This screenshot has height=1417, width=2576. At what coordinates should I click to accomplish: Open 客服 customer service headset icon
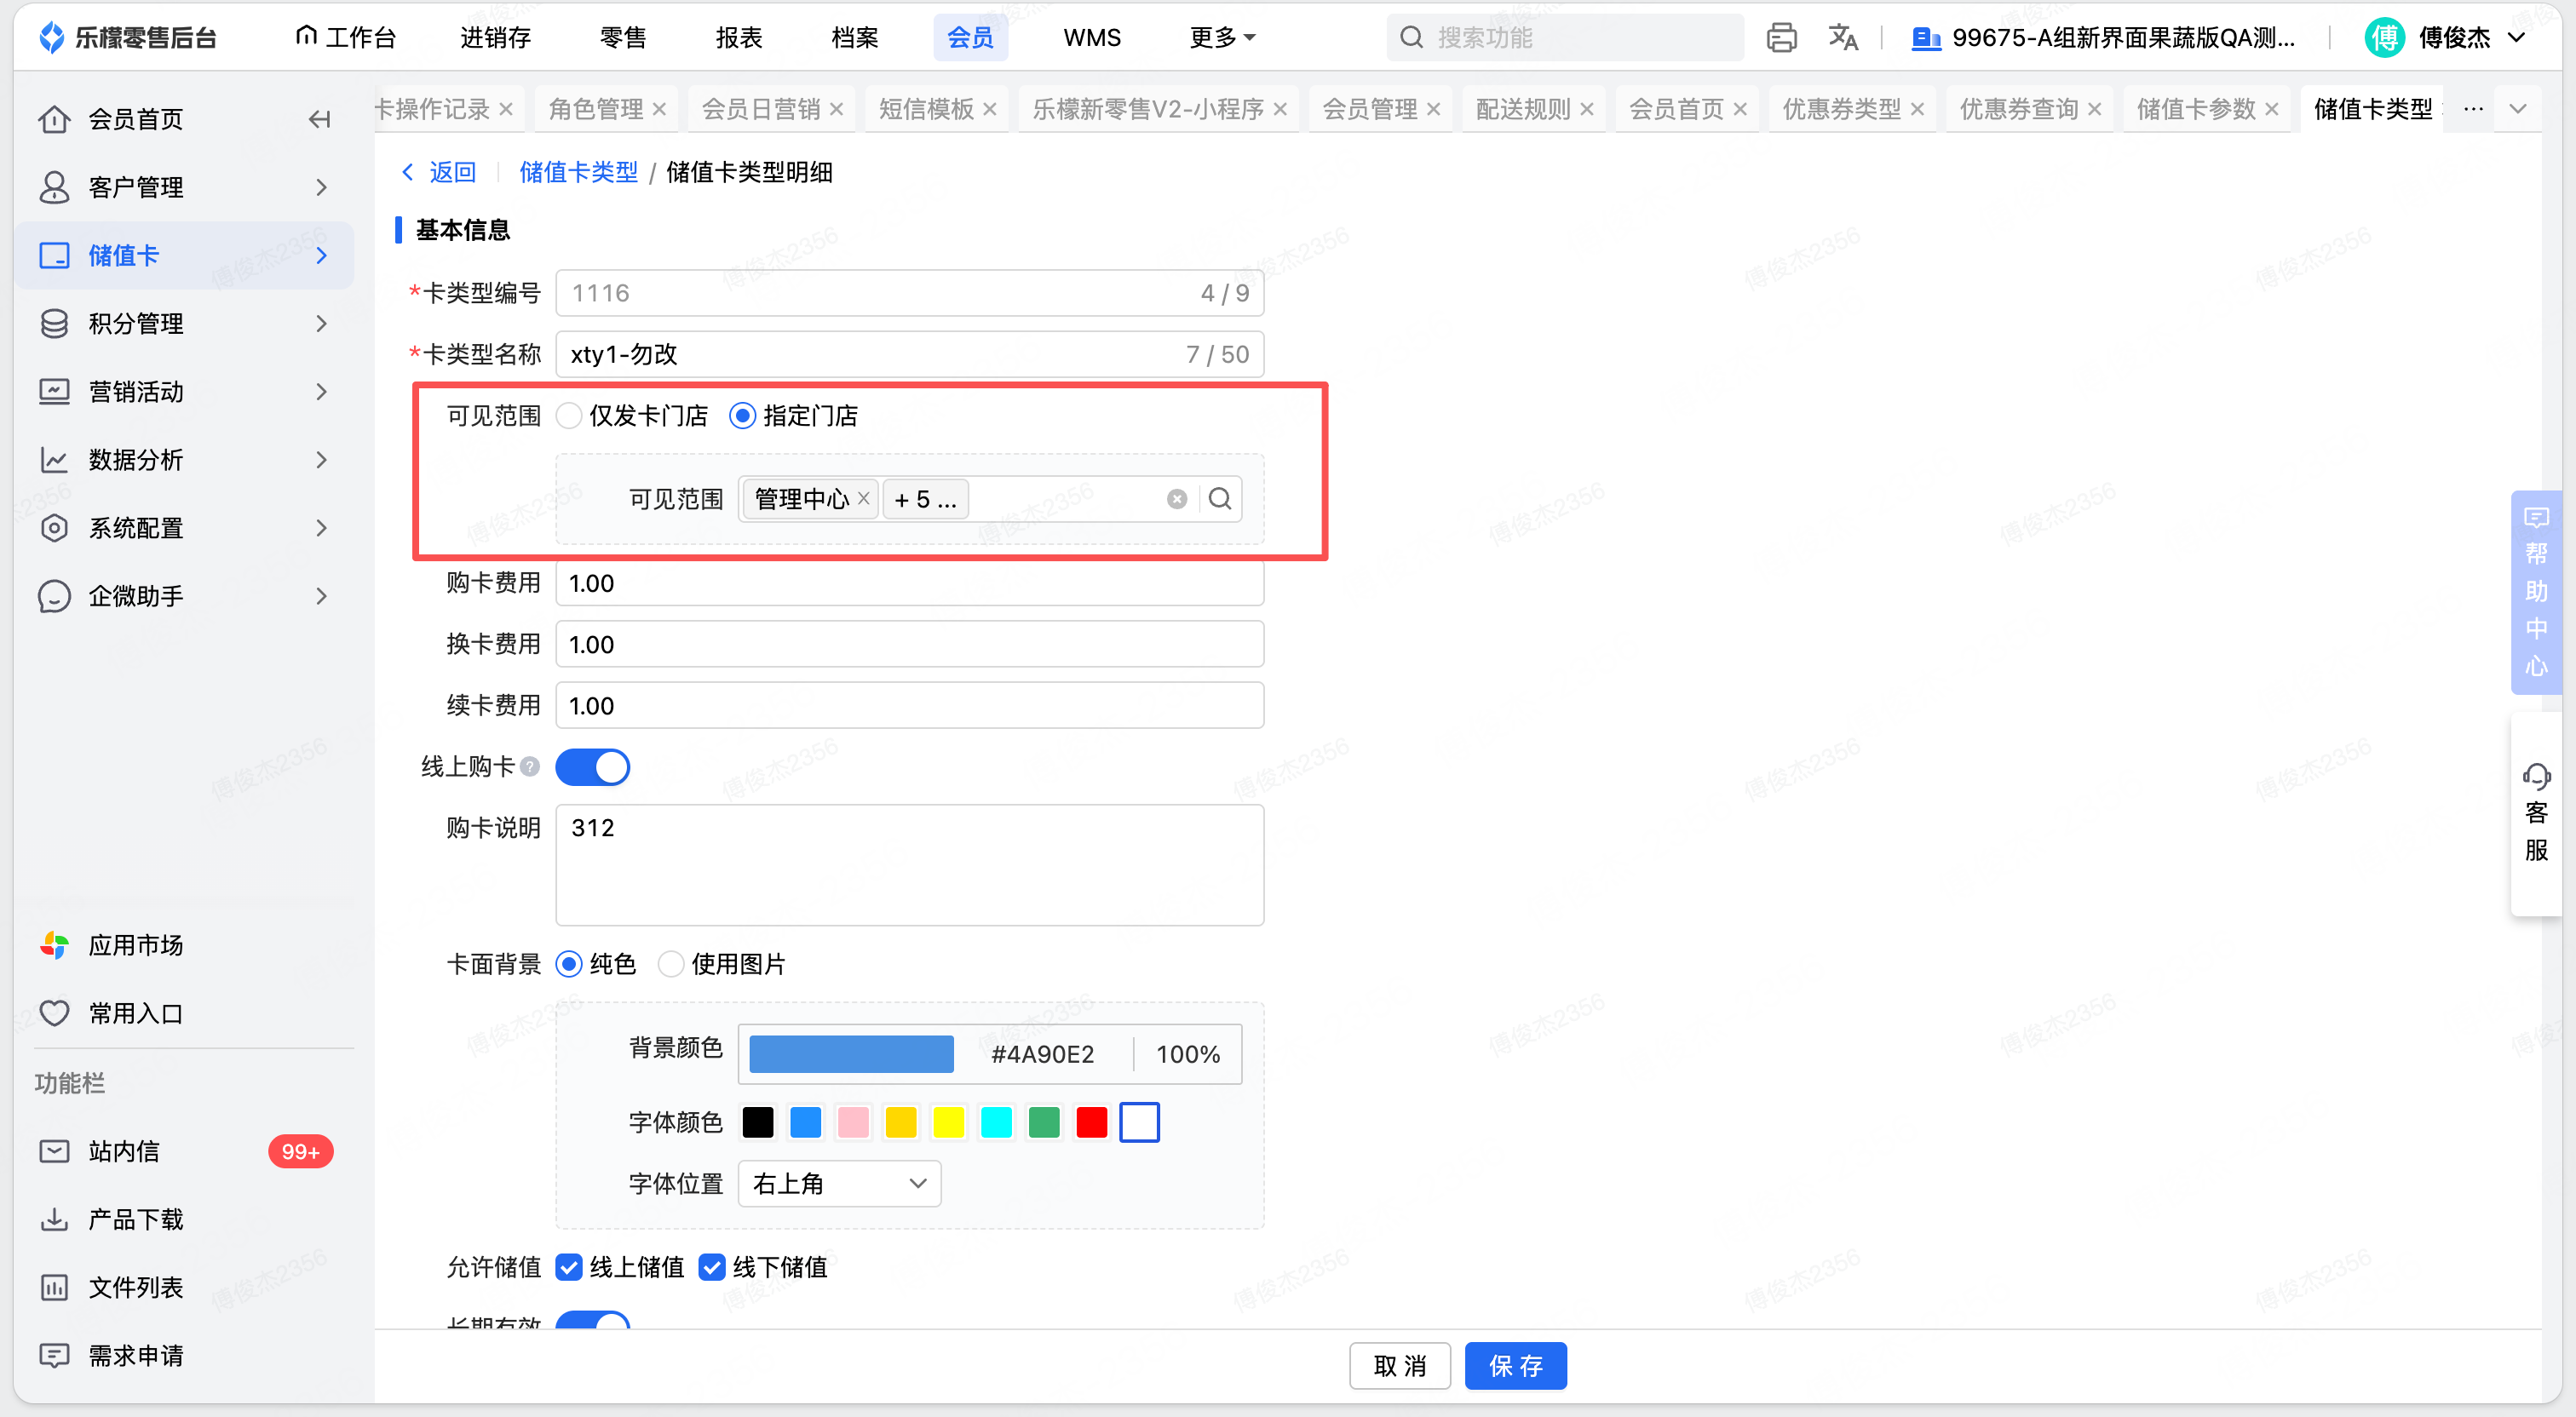(x=2536, y=777)
